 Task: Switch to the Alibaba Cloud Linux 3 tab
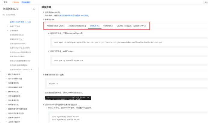point(56,26)
